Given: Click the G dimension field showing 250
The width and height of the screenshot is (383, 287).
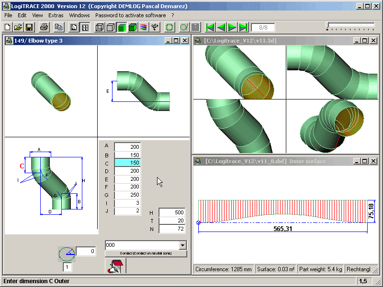Looking at the screenshot, I should click(x=127, y=195).
